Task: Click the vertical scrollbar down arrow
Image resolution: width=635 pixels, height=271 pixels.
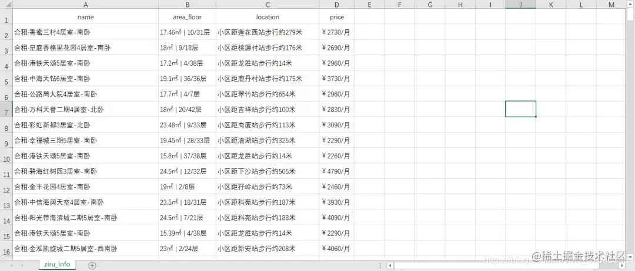Action: 631,256
